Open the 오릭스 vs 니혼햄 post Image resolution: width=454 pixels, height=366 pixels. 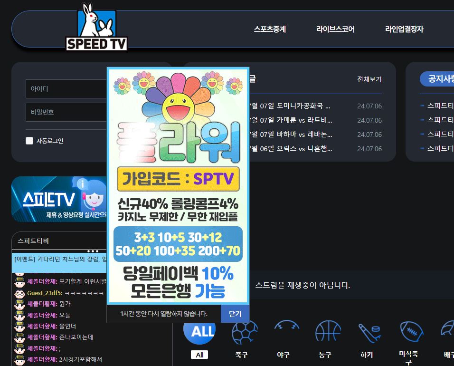pyautogui.click(x=291, y=148)
